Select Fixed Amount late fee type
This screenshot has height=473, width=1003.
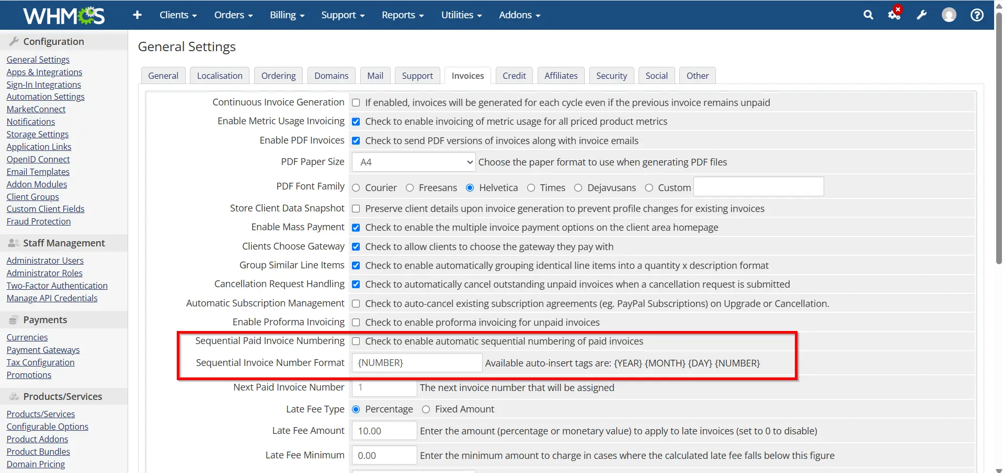[426, 409]
